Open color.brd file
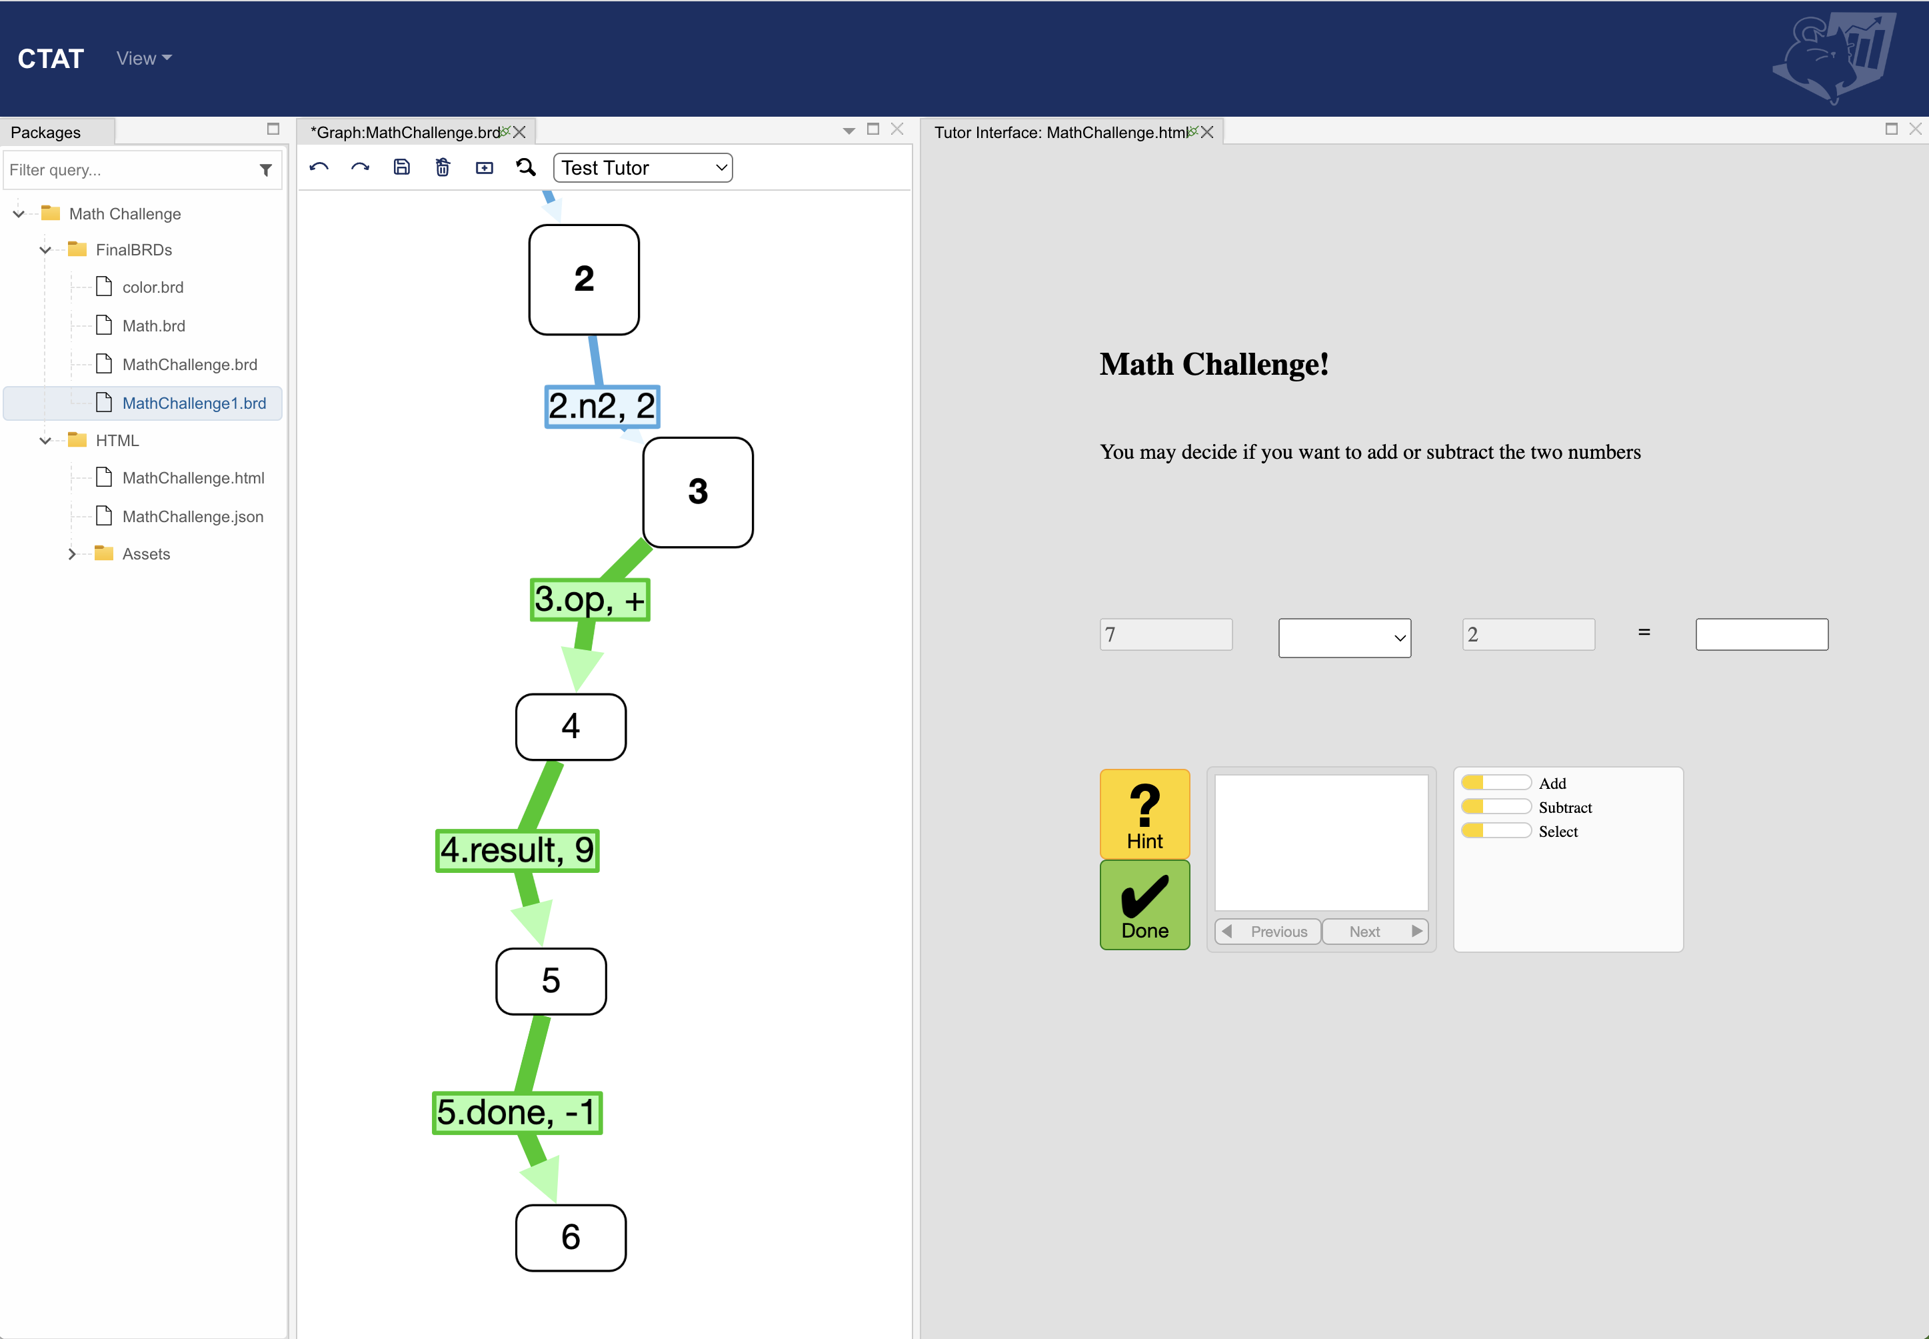1929x1339 pixels. pyautogui.click(x=153, y=287)
